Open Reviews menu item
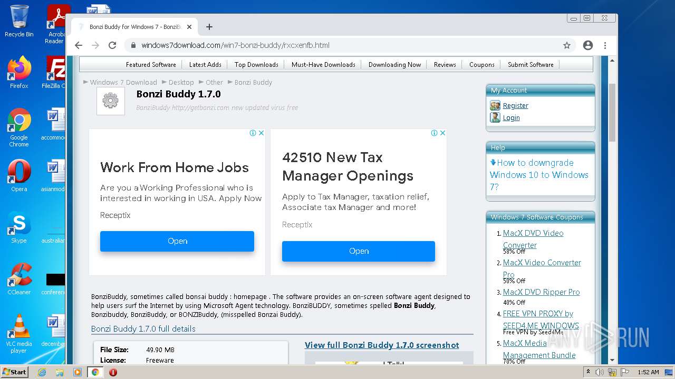This screenshot has width=675, height=379. point(445,65)
